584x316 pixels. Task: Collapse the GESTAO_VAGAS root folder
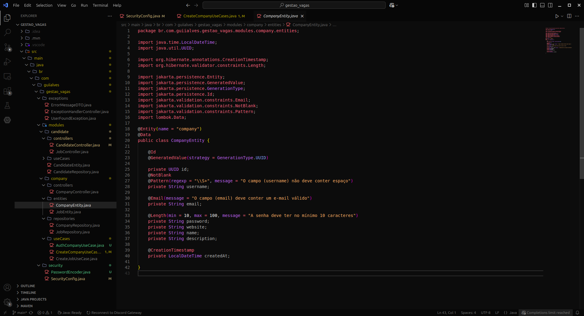18,25
